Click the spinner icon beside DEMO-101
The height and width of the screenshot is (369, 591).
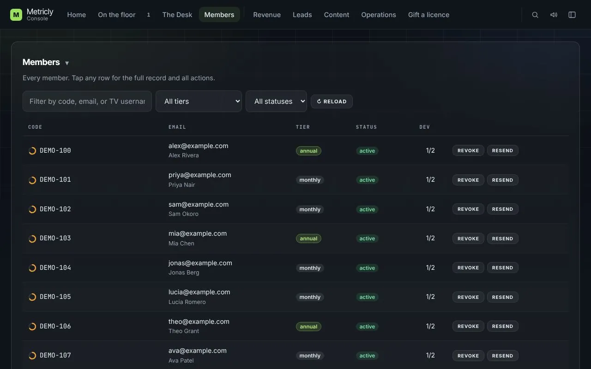click(x=32, y=180)
